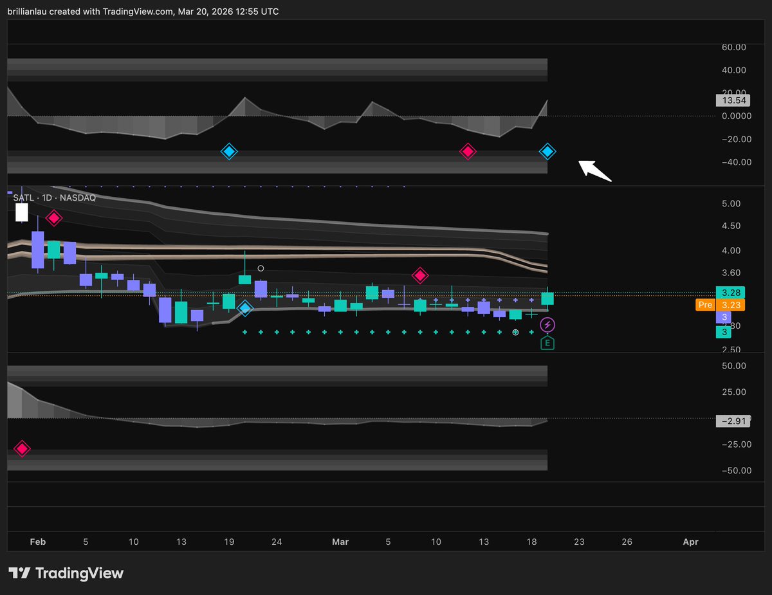Image resolution: width=772 pixels, height=595 pixels.
Task: Click the 18 date label on time axis
Action: click(531, 542)
